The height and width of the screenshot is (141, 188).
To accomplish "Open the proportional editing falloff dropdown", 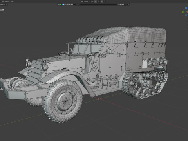I will tap(105, 2).
